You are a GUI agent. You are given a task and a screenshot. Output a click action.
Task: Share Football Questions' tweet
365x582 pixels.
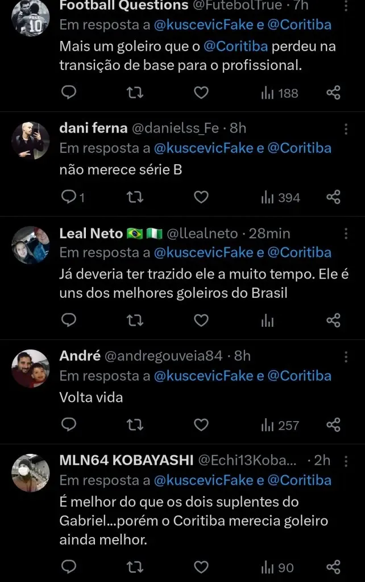coord(333,93)
